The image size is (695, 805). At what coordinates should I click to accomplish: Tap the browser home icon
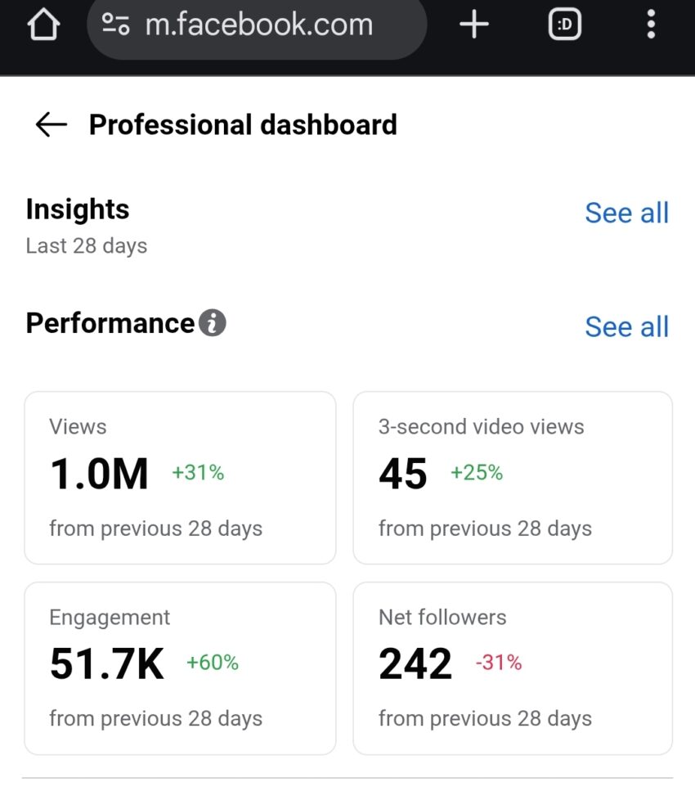pos(44,25)
